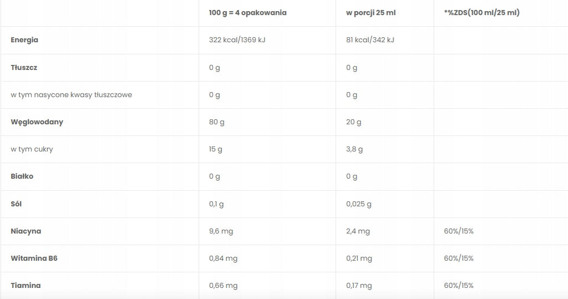
Task: Click the Węglowodany row label
Action: (x=37, y=122)
